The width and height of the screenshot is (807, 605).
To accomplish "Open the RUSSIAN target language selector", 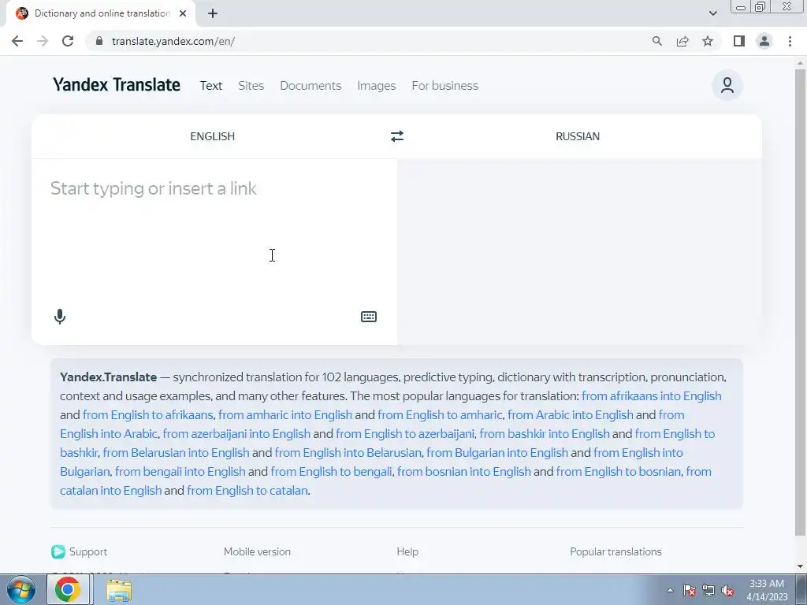I will point(578,136).
